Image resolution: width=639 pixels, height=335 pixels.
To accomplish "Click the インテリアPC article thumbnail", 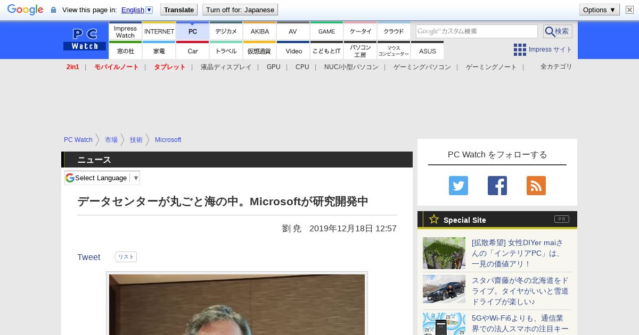I will (444, 253).
